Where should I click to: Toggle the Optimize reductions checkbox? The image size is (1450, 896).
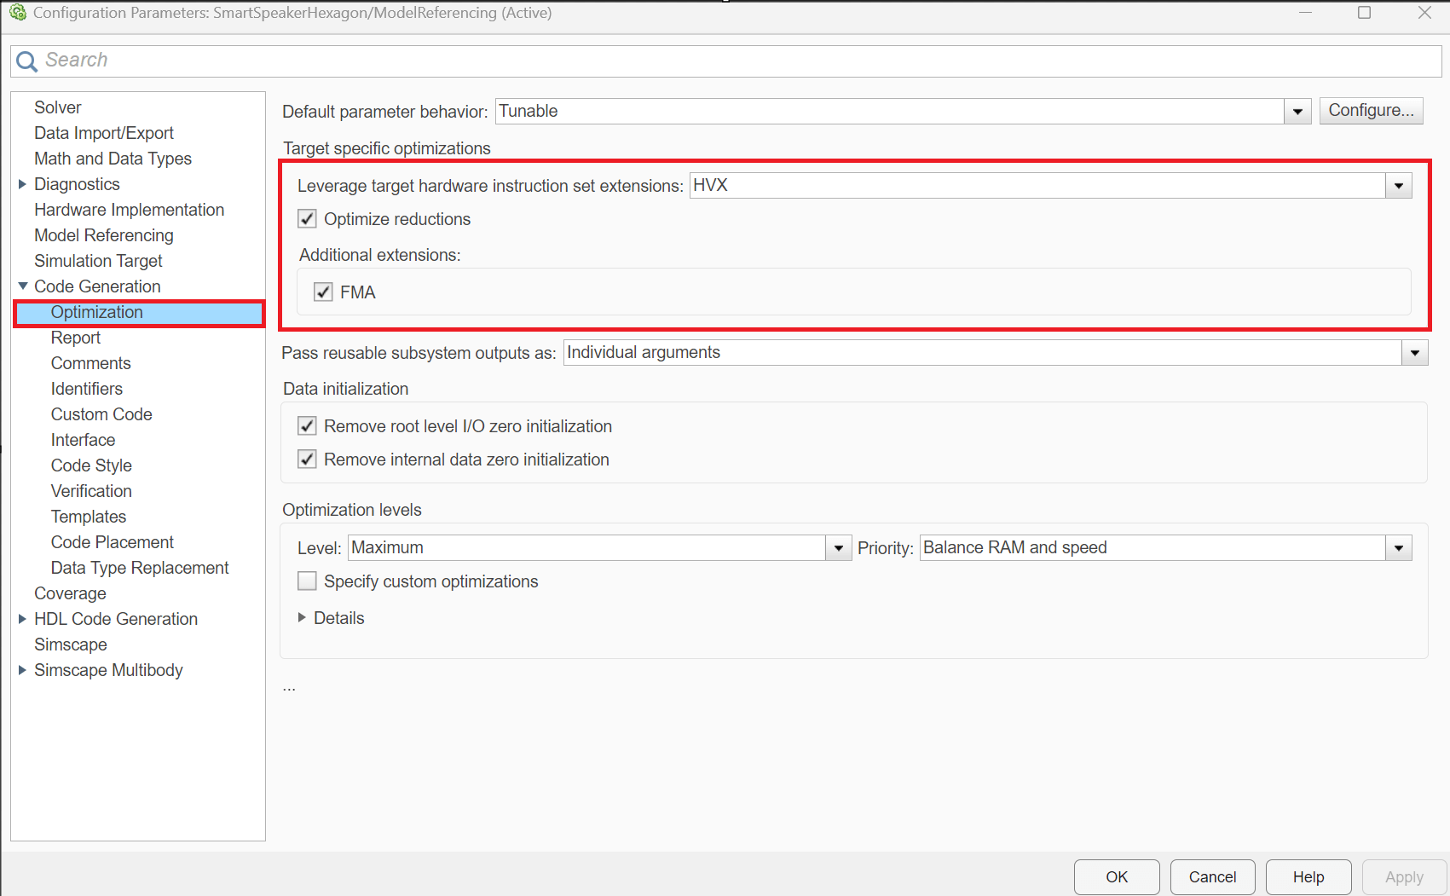click(308, 219)
